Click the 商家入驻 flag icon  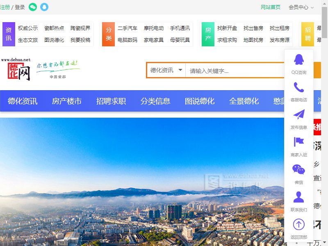[299, 142]
